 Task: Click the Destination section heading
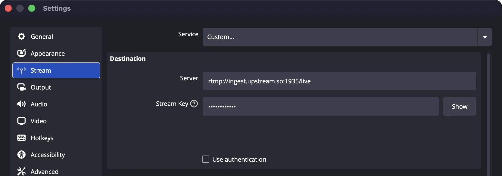pos(128,59)
